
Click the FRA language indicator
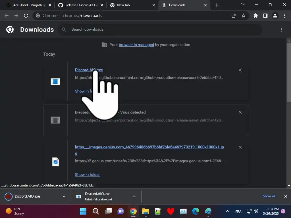[x=238, y=211]
